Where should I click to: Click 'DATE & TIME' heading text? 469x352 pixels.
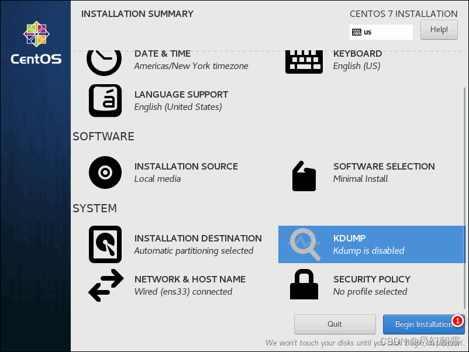pos(163,54)
